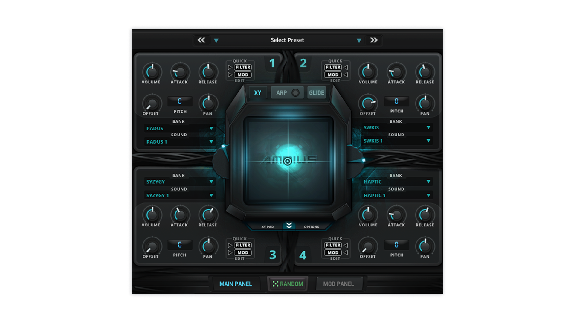Click layer 2 quick Mod triangle arrow
The width and height of the screenshot is (574, 323).
pos(346,75)
